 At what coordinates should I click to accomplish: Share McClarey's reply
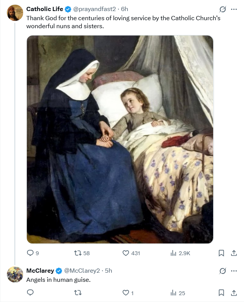click(x=234, y=293)
